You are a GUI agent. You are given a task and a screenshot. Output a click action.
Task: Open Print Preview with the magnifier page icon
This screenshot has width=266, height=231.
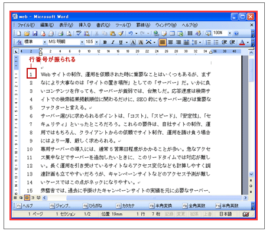(x=69, y=34)
